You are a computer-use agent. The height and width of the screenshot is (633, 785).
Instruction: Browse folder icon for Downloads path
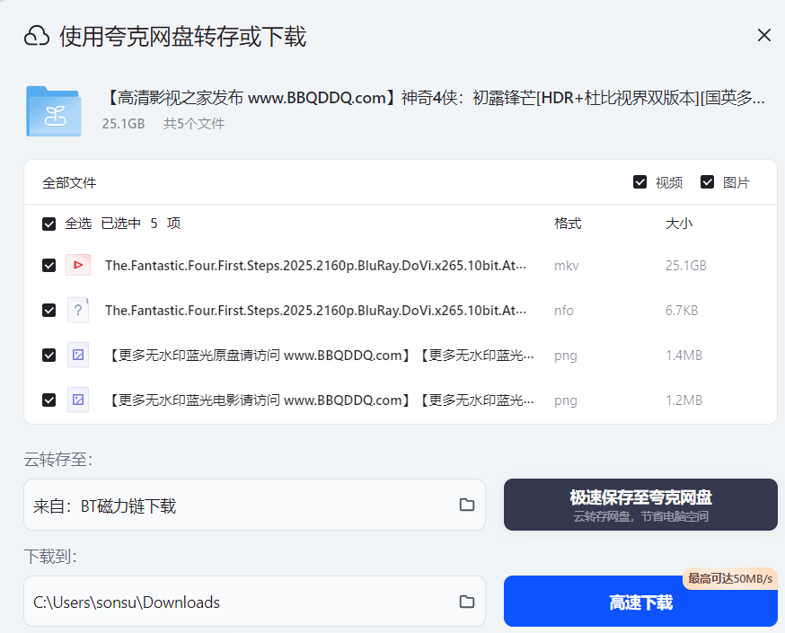tap(466, 602)
